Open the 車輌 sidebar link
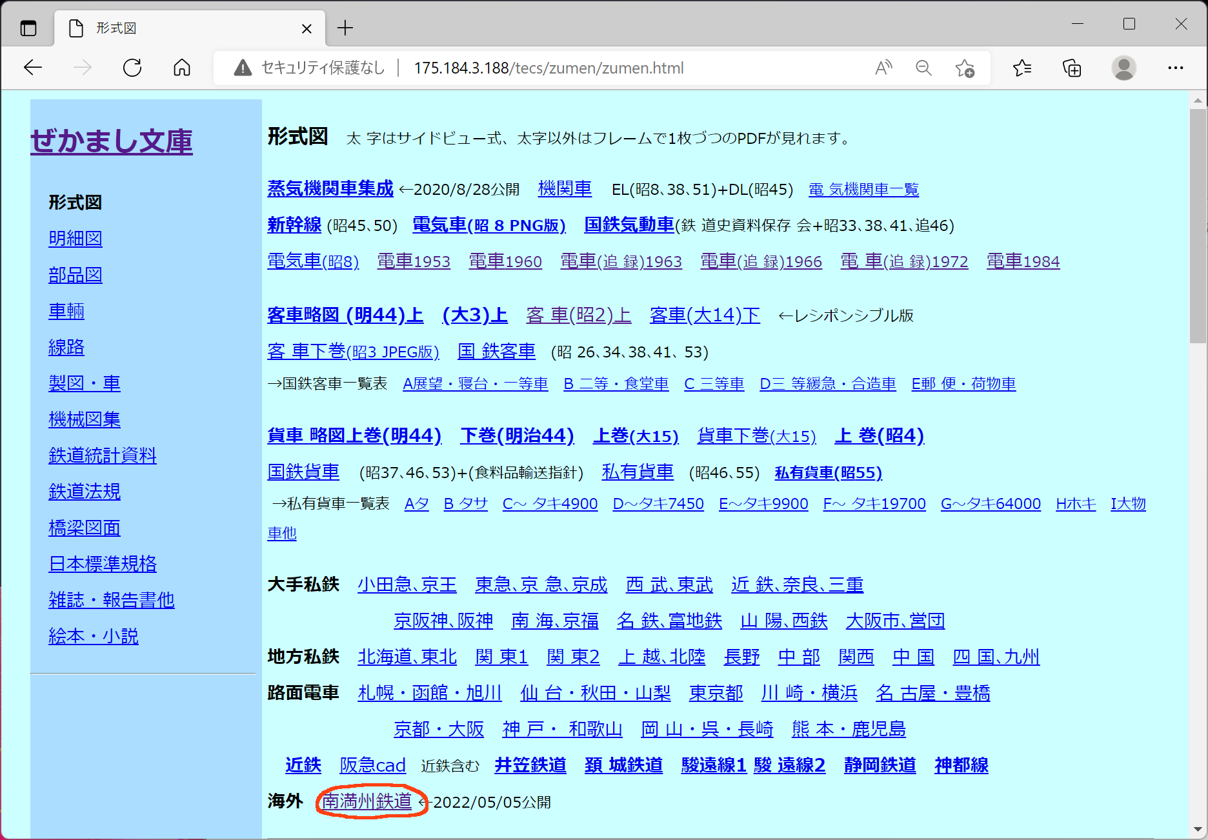 click(66, 311)
